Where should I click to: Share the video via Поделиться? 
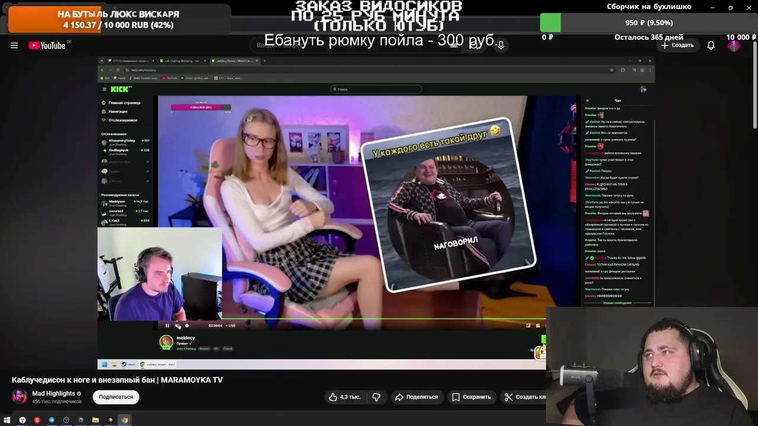pyautogui.click(x=416, y=397)
